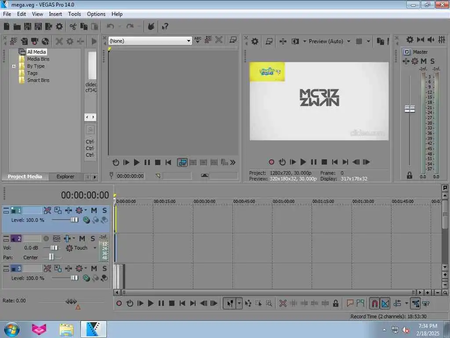
Task: Mute audio track 2
Action: tap(82, 239)
